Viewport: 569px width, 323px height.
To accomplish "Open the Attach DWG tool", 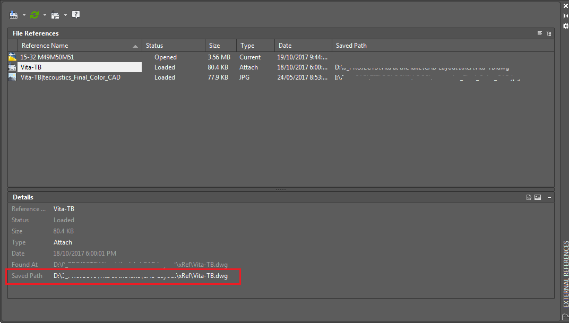I will [13, 14].
